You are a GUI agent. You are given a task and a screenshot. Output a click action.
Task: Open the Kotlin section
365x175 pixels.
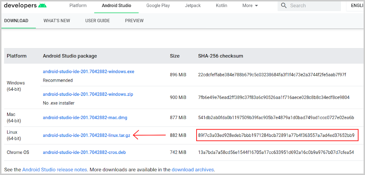pos(221,6)
